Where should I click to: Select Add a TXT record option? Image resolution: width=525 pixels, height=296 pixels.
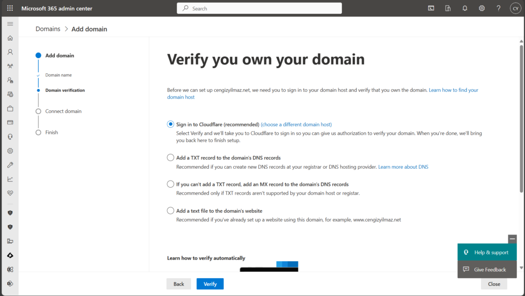(x=171, y=157)
